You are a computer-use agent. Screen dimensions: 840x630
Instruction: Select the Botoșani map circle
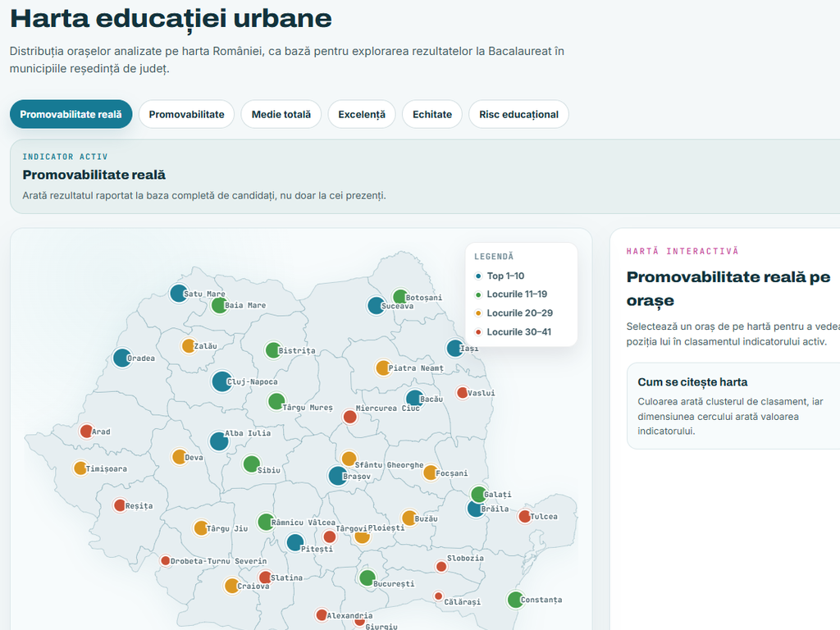point(399,296)
